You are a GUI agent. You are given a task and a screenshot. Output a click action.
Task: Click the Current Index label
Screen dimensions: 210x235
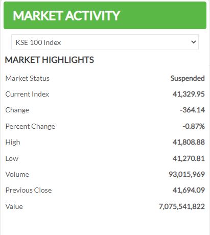click(x=27, y=94)
